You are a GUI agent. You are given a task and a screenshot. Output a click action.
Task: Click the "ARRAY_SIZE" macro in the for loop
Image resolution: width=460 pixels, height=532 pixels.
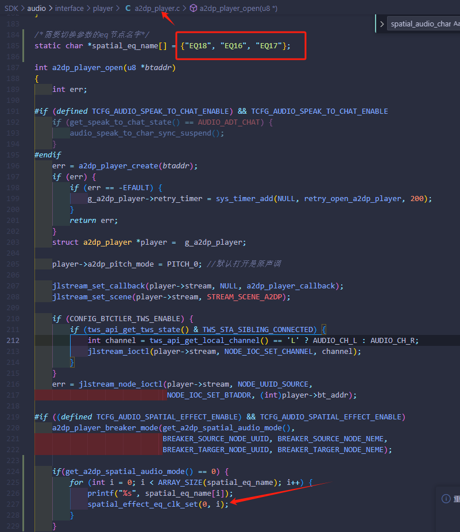click(x=180, y=483)
